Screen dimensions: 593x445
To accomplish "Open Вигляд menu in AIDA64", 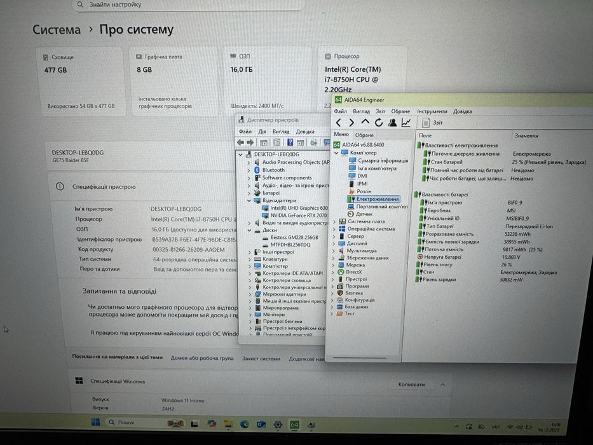I will [x=361, y=111].
